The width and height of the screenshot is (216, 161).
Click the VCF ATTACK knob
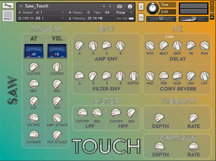tap(57, 135)
